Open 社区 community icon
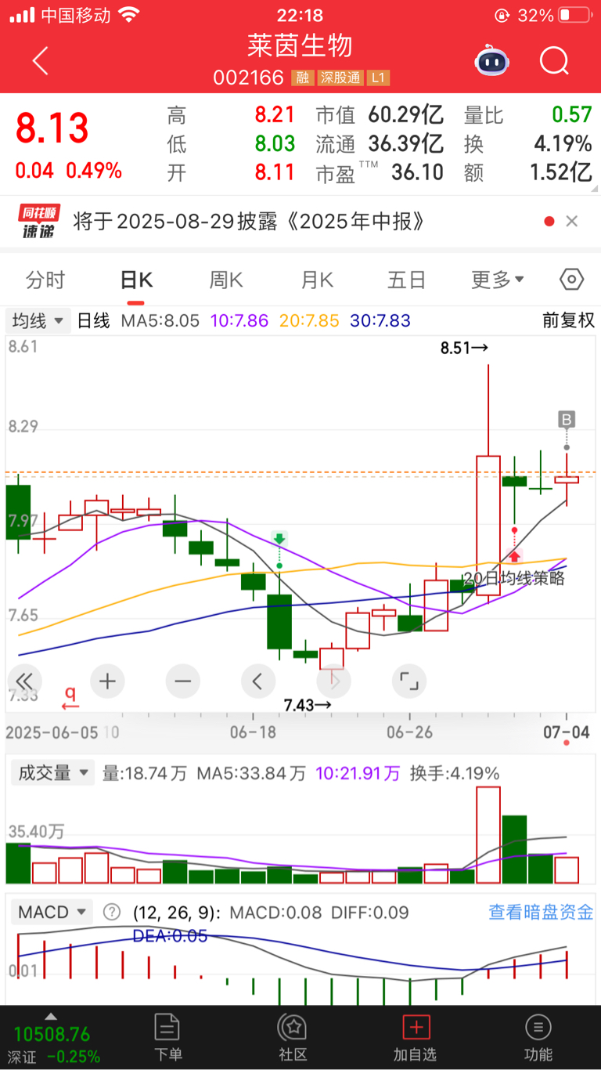Image resolution: width=601 pixels, height=1070 pixels. click(x=293, y=1036)
